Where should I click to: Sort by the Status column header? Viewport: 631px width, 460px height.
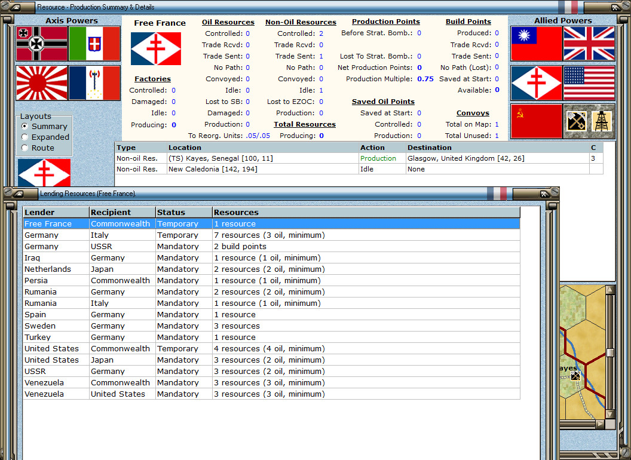coord(184,212)
